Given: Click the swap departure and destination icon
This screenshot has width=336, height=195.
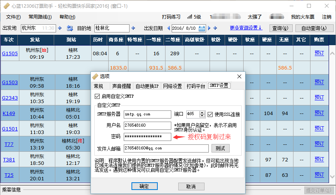Looking at the screenshot, I should click(x=70, y=28).
